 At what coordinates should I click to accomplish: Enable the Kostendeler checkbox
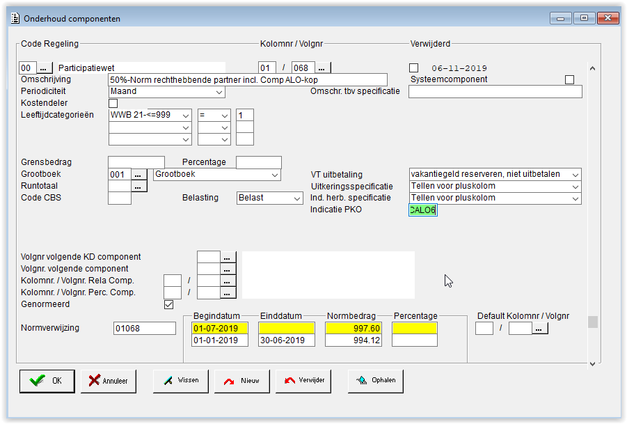(113, 103)
